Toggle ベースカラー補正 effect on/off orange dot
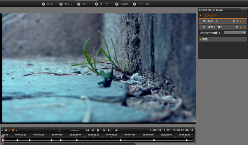The image size is (248, 145). (241, 27)
